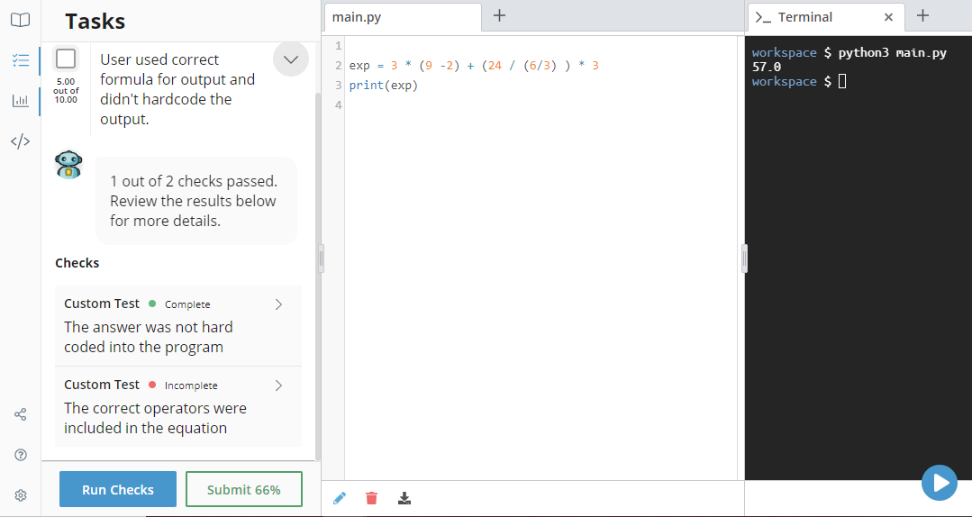Screen dimensions: 972x517
Task: Open the settings gear icon
Action: click(20, 495)
